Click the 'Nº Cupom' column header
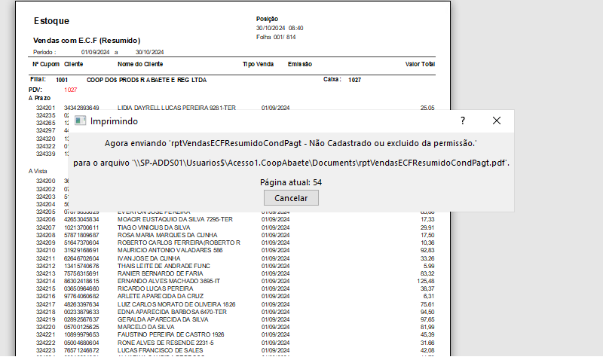The width and height of the screenshot is (603, 363). click(x=46, y=64)
